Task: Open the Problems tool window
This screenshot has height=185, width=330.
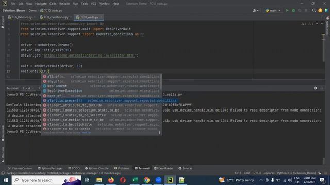Action: (122, 168)
